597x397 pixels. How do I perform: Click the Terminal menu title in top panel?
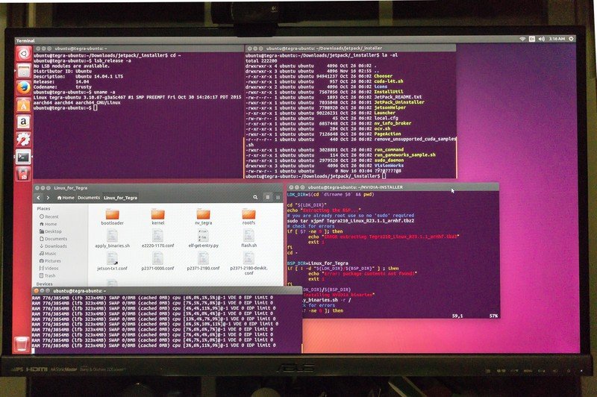coord(25,41)
